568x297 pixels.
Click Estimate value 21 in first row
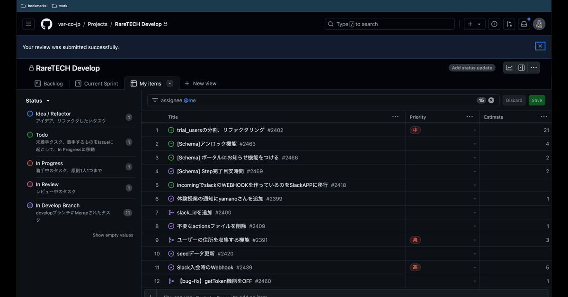pyautogui.click(x=546, y=130)
